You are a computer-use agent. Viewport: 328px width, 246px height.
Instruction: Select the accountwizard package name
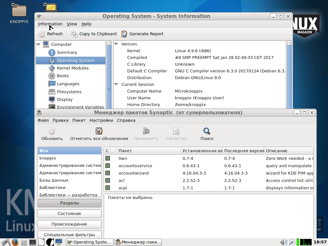(134, 173)
